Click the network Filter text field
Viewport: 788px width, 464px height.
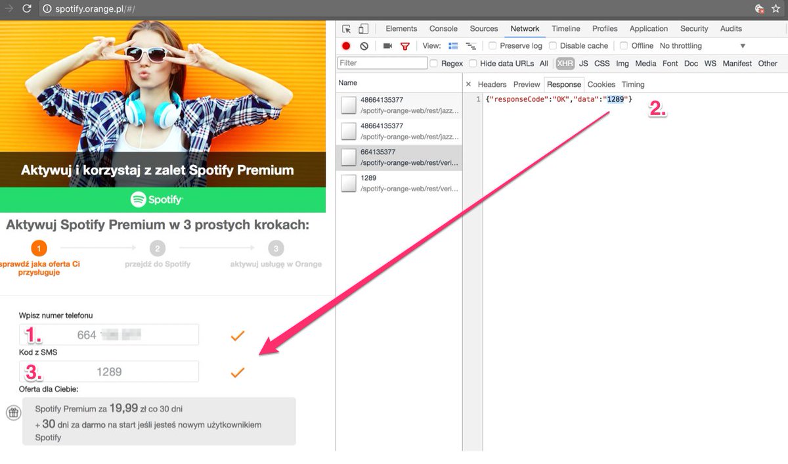click(x=382, y=64)
